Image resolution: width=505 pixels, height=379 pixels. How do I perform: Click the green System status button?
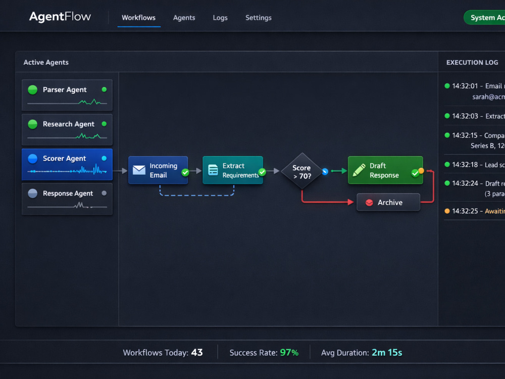coord(484,17)
